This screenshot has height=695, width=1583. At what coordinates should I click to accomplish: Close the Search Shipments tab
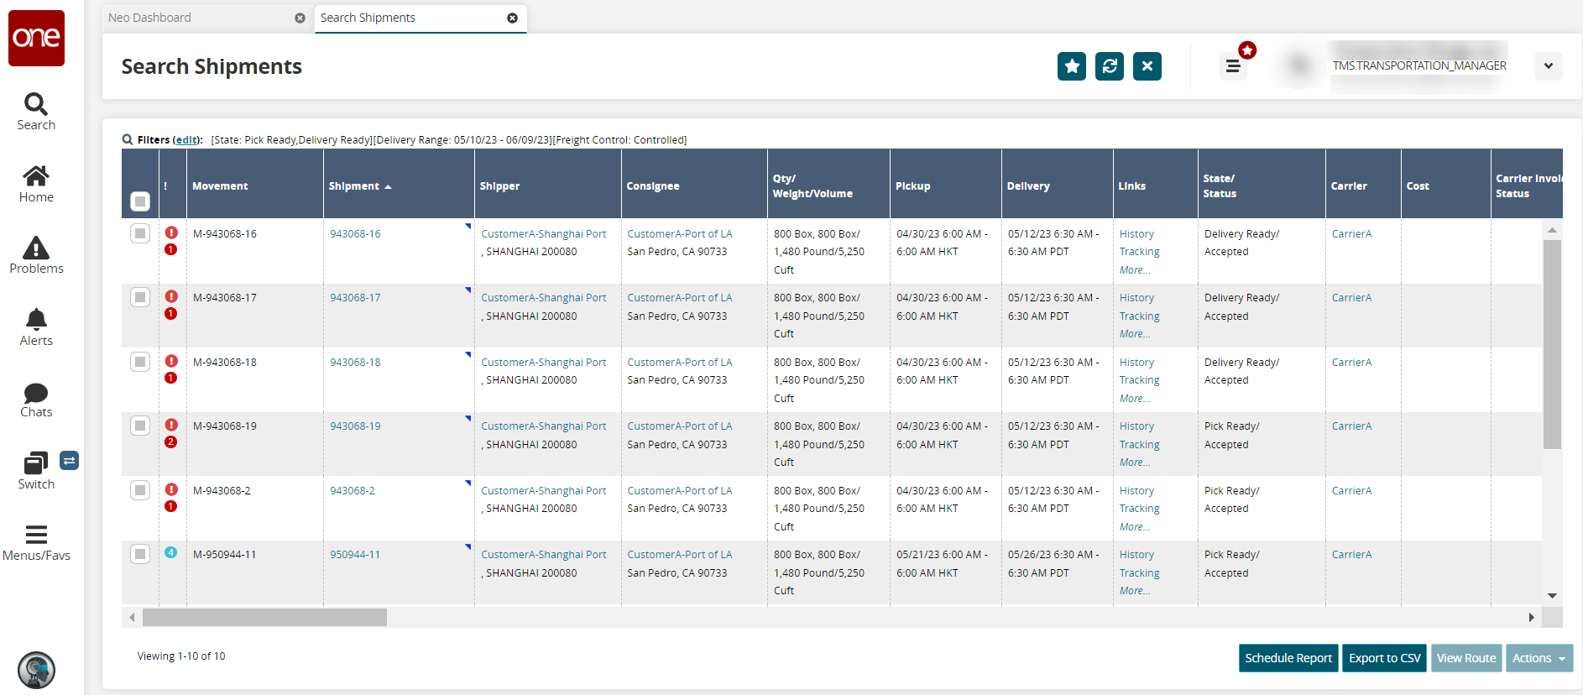(x=512, y=18)
